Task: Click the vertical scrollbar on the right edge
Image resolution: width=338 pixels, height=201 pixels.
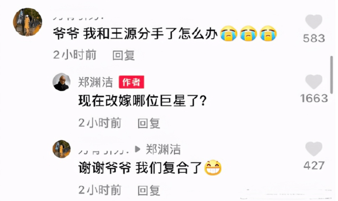Action: click(x=331, y=75)
